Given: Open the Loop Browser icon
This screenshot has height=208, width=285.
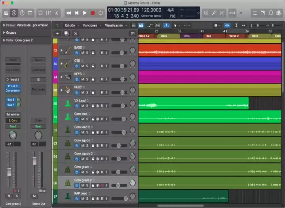Looking at the screenshot, I should pos(271,13).
